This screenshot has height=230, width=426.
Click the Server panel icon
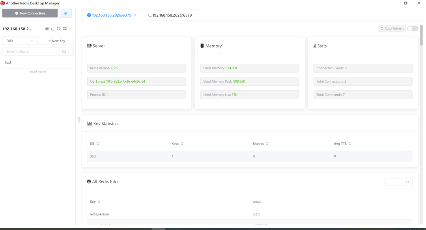point(89,46)
